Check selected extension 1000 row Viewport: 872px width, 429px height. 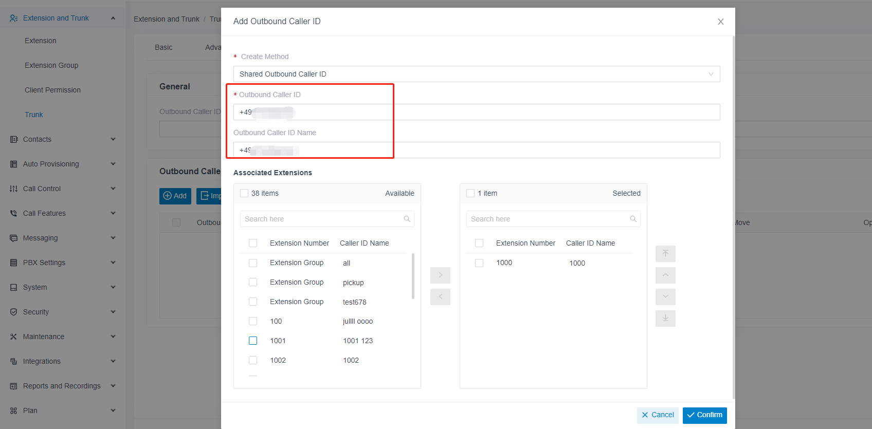point(479,263)
